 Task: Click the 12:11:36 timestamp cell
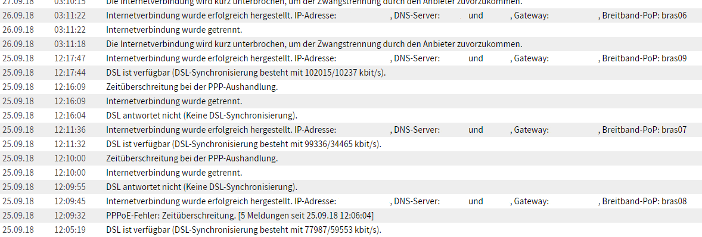[x=70, y=130]
